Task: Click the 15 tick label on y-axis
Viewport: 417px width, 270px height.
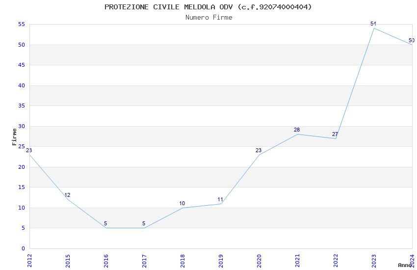Action: click(x=22, y=188)
